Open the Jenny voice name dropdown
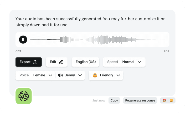Screen dimensions: 185x113 coord(80,75)
